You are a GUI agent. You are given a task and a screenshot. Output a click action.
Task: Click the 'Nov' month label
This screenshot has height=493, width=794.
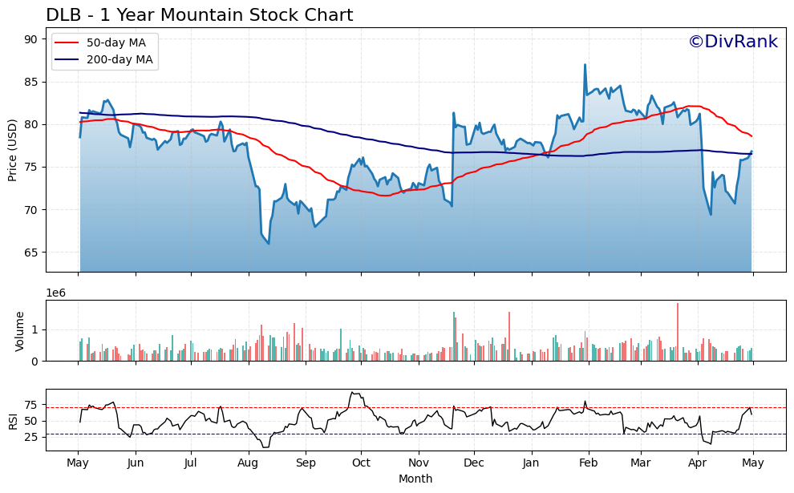pos(419,463)
